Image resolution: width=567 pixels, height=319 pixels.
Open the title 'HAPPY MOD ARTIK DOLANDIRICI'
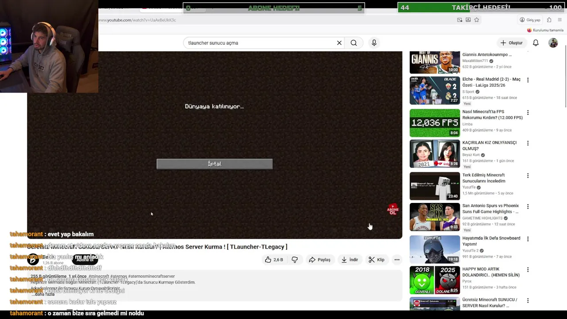(491, 272)
